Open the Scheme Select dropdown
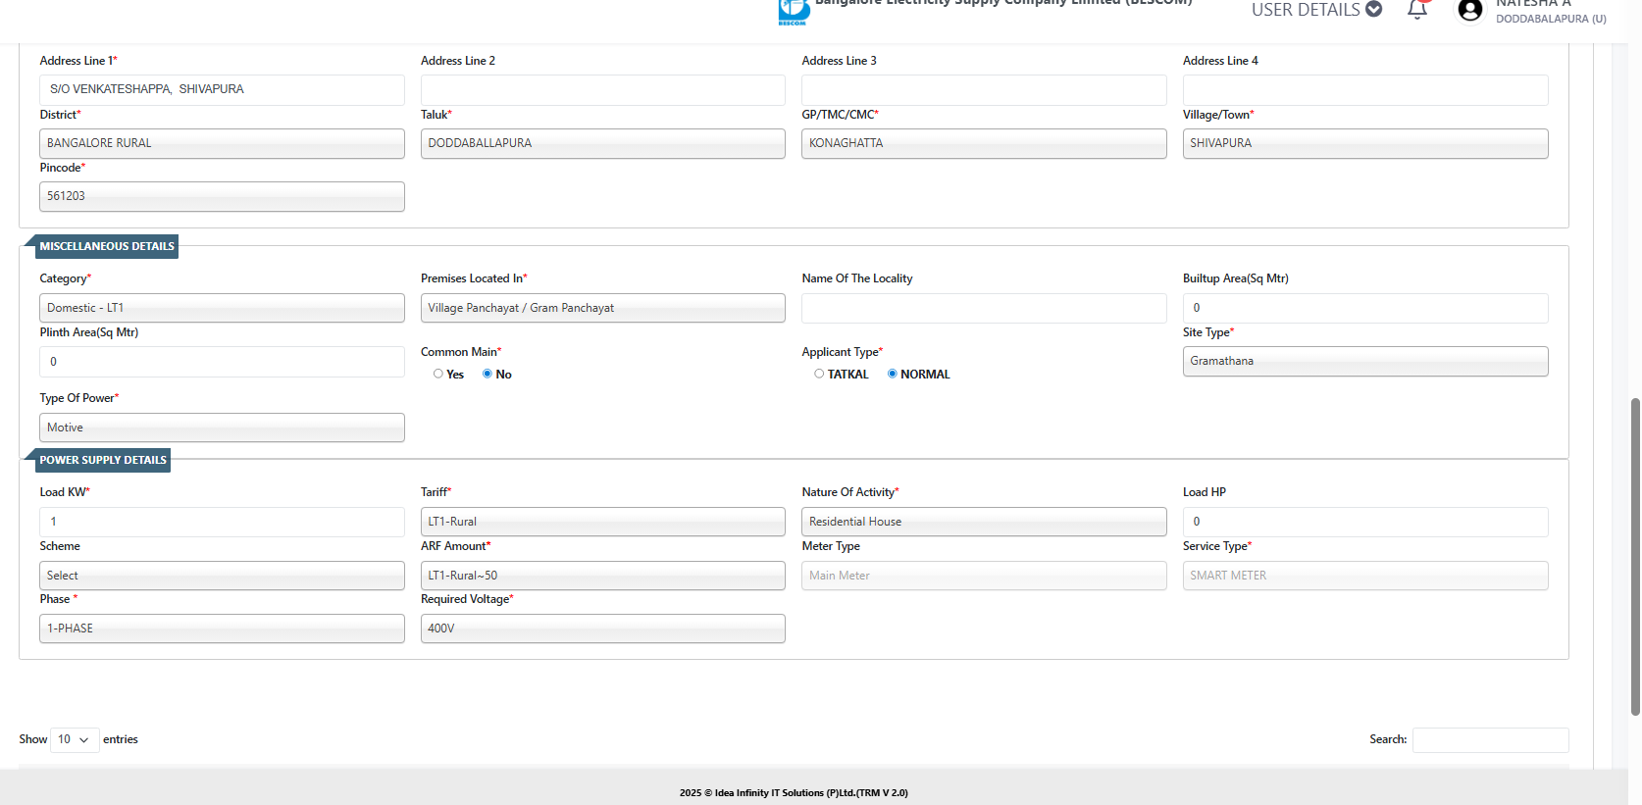The width and height of the screenshot is (1642, 805). [222, 576]
